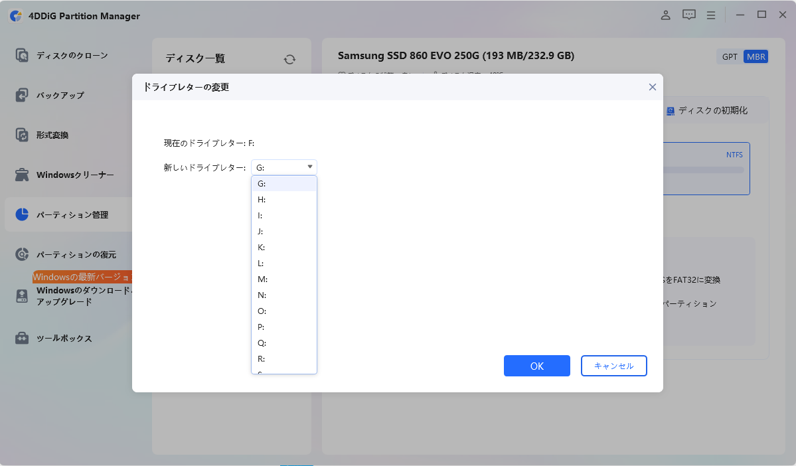Click the Windowsの最新バージョン orange banner
Viewport: 796px width, 466px height.
[x=82, y=277]
